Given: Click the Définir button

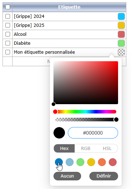Looking at the screenshot, I should pyautogui.click(x=104, y=176).
